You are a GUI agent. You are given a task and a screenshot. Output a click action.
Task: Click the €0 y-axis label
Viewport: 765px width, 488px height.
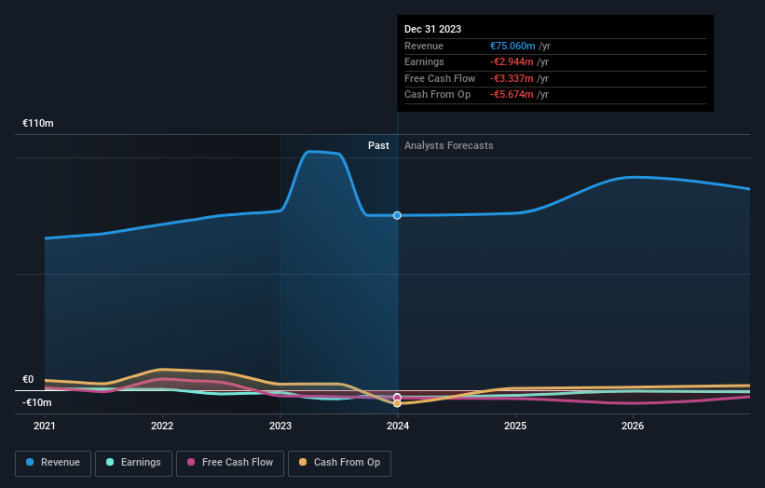click(x=28, y=379)
